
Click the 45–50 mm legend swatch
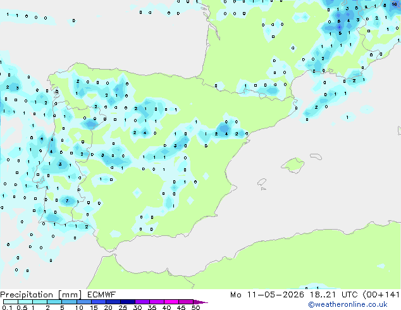(186, 302)
